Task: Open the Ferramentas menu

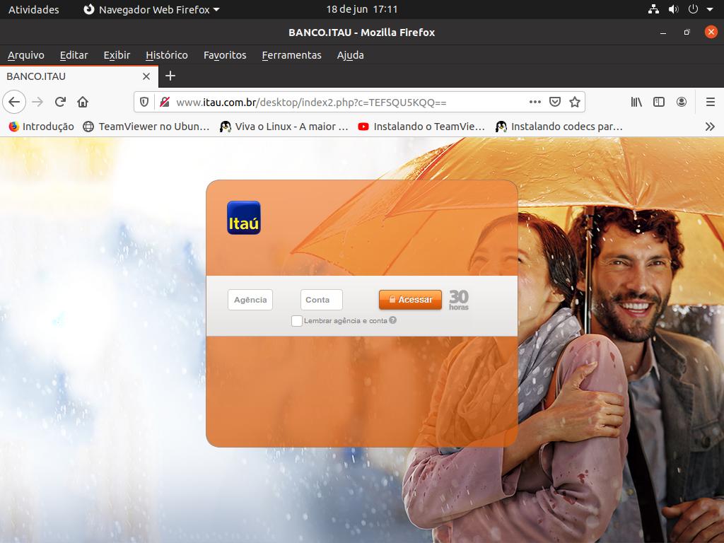Action: [292, 55]
